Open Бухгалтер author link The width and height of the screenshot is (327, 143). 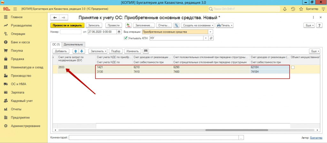click(316, 138)
